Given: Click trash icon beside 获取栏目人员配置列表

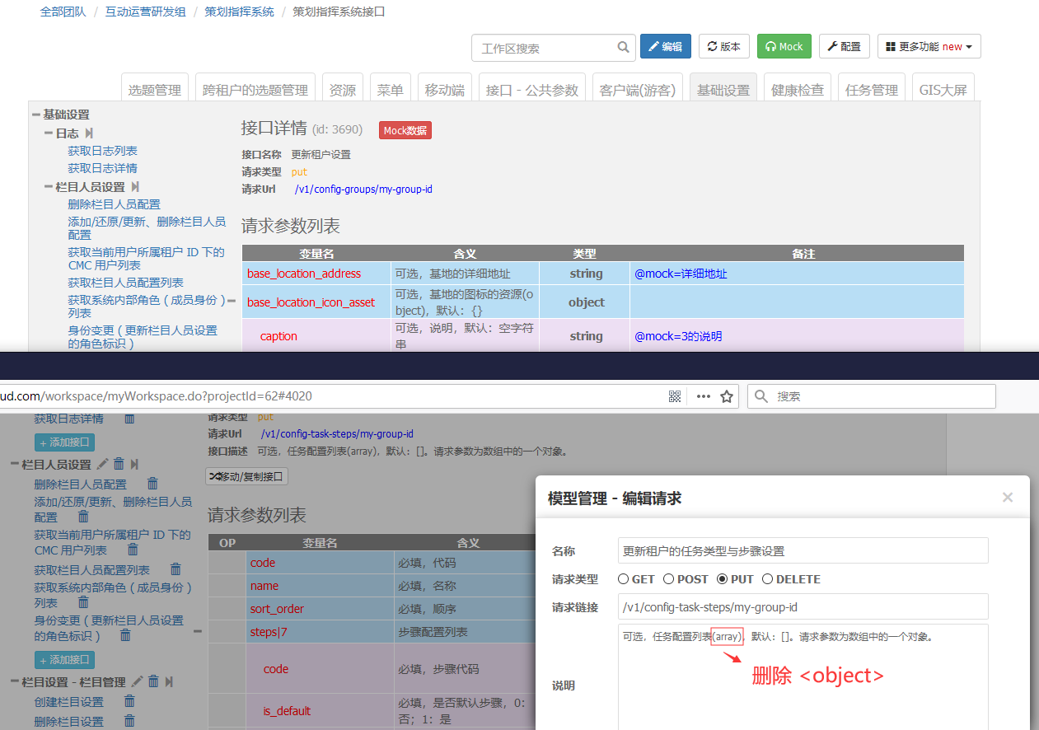Looking at the screenshot, I should tap(176, 569).
